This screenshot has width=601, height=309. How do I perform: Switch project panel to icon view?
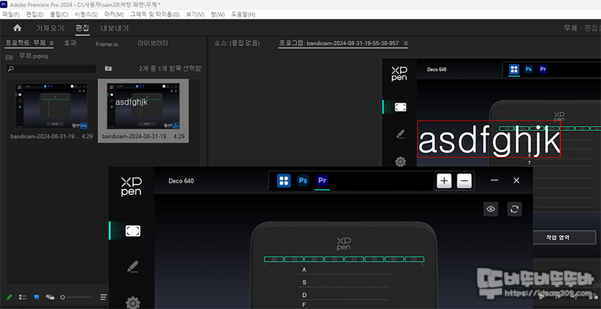click(x=37, y=297)
